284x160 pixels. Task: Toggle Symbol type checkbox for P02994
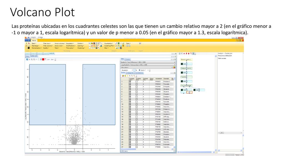tap(137, 87)
